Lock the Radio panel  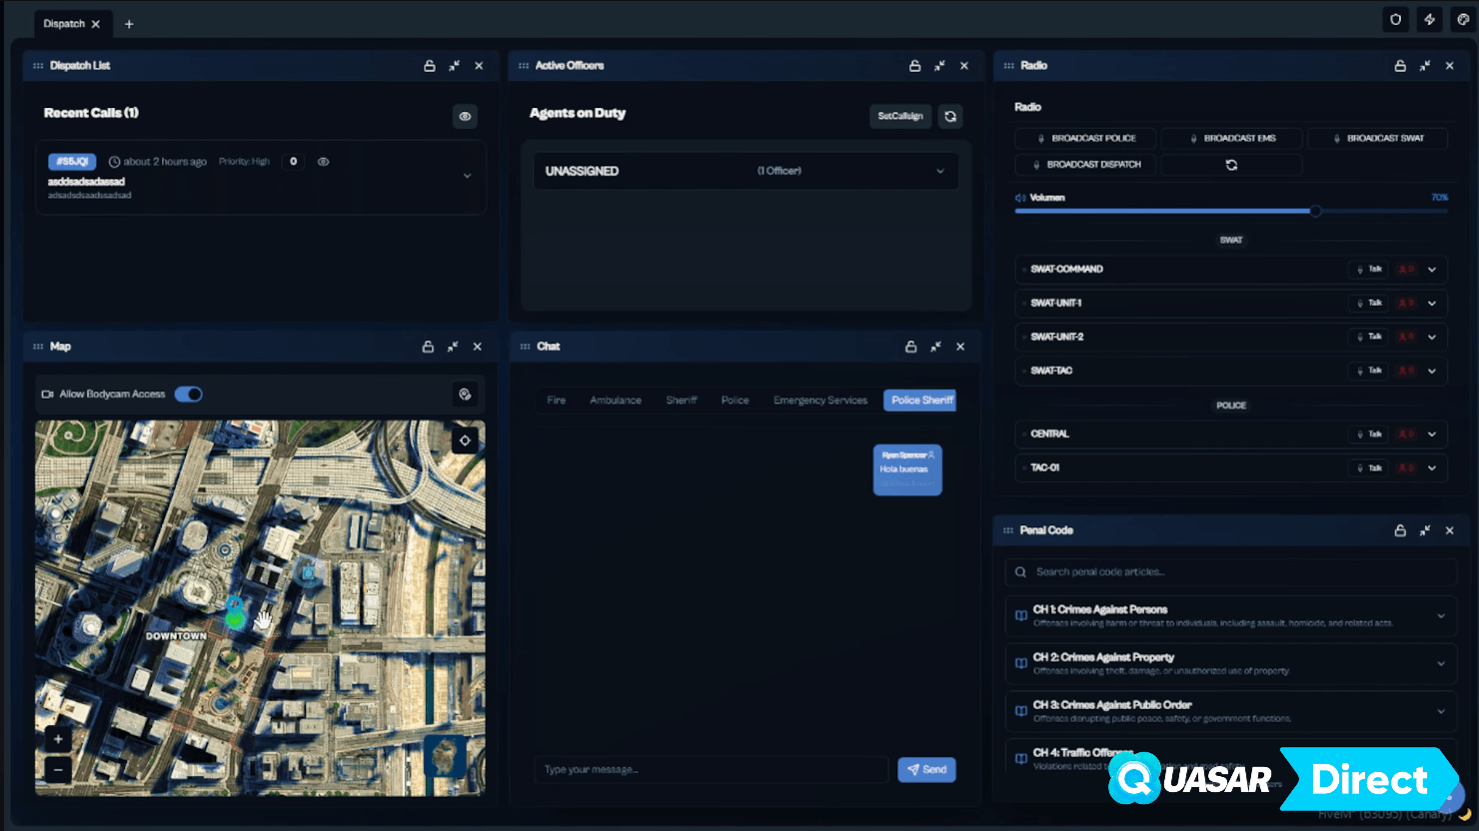pos(1400,66)
